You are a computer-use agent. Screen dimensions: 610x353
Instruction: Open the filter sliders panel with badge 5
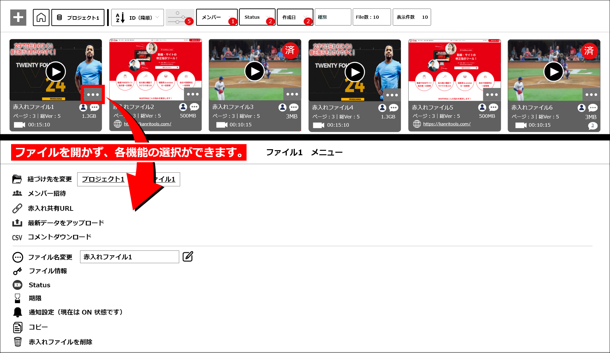180,17
